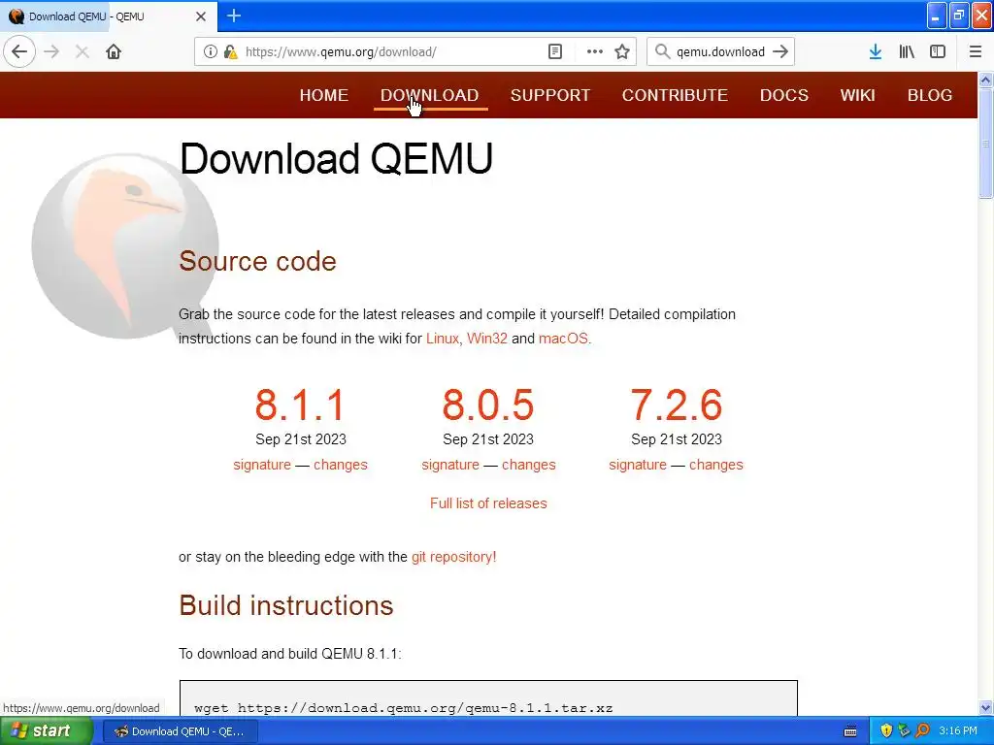
Task: Open the SUPPORT navigation item
Action: [550, 95]
